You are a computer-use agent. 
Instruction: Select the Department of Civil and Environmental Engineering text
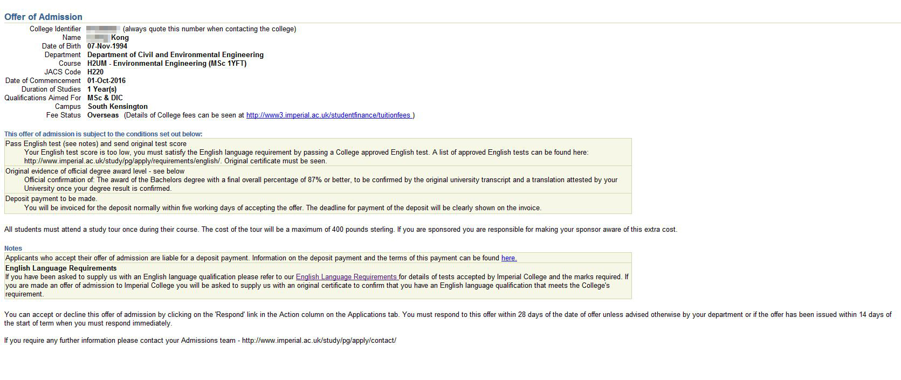175,55
